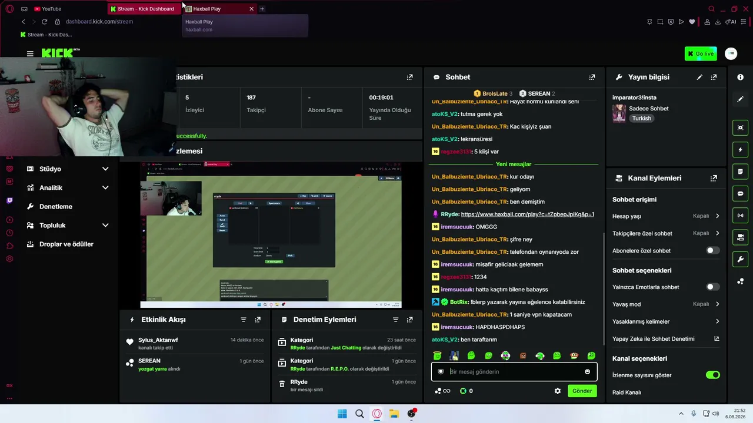Click the address bar URL
Viewport: 753px width, 423px height.
(x=99, y=22)
